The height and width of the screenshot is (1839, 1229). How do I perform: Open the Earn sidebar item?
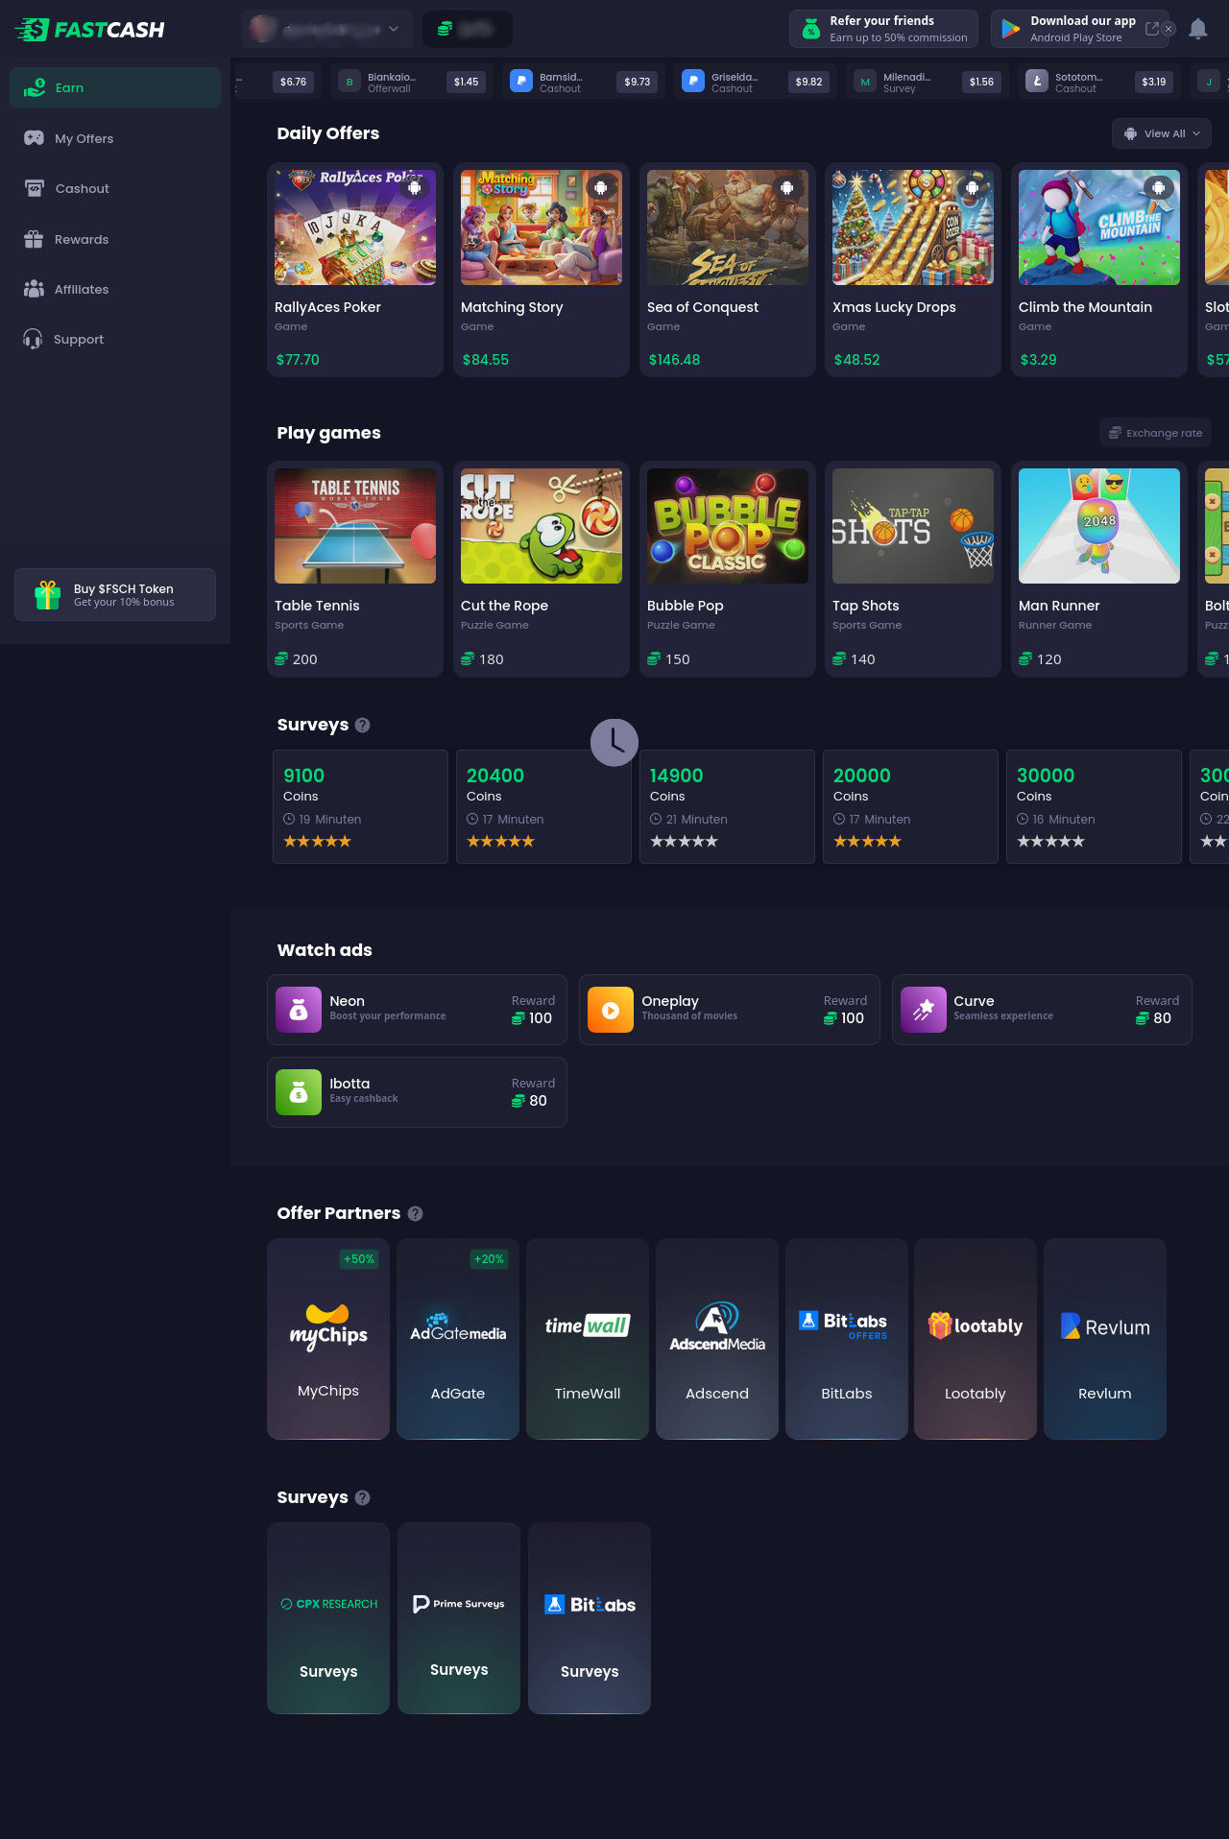tap(115, 87)
